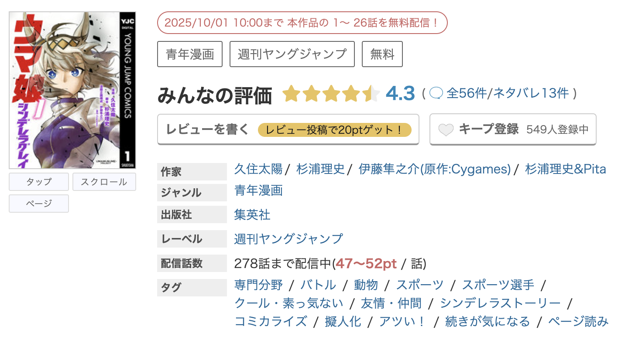Open the manga cover thumbnail

click(x=72, y=90)
